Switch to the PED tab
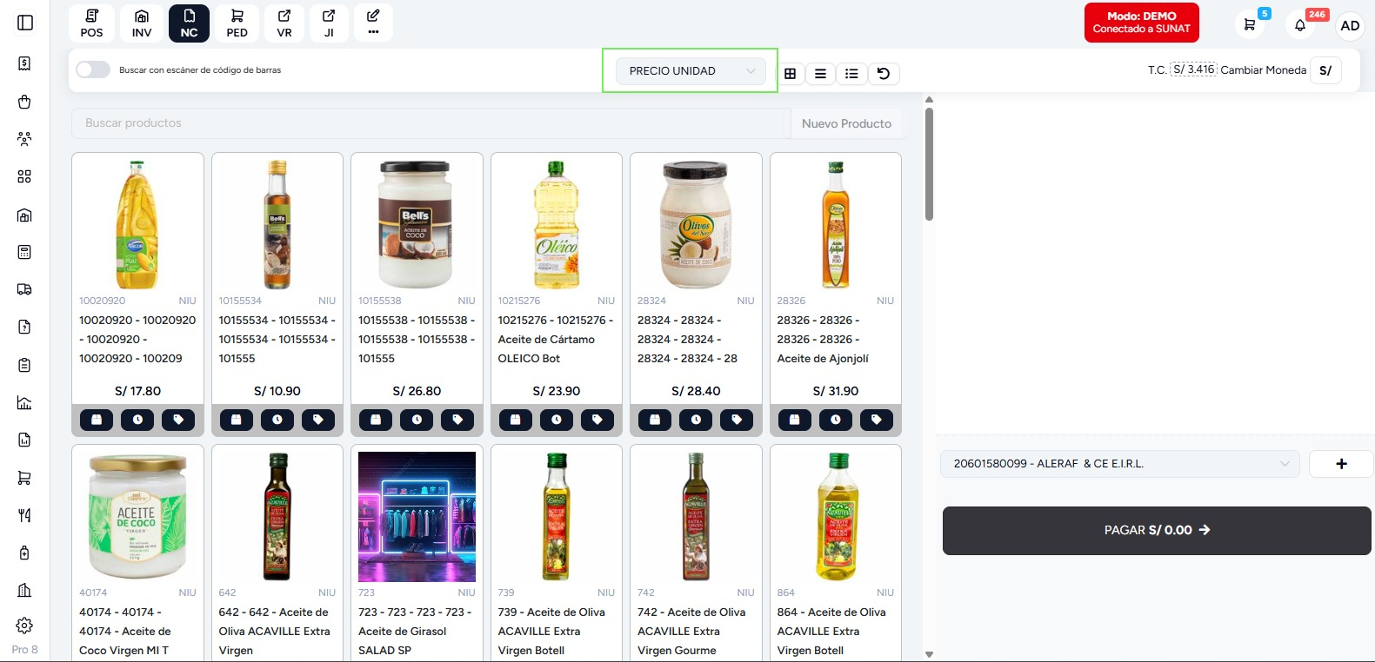This screenshot has width=1375, height=662. tap(237, 23)
